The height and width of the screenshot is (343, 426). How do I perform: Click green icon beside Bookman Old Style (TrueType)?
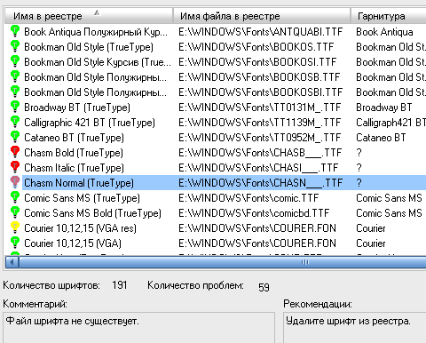pyautogui.click(x=15, y=46)
